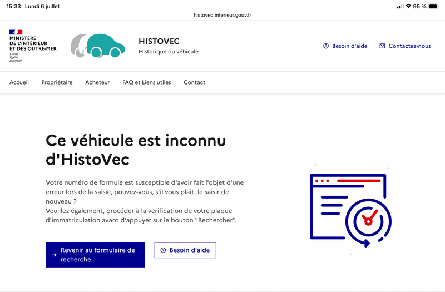Viewport: 445px width, 292px height.
Task: Tap the Wi-Fi icon in status bar
Action: [x=408, y=6]
